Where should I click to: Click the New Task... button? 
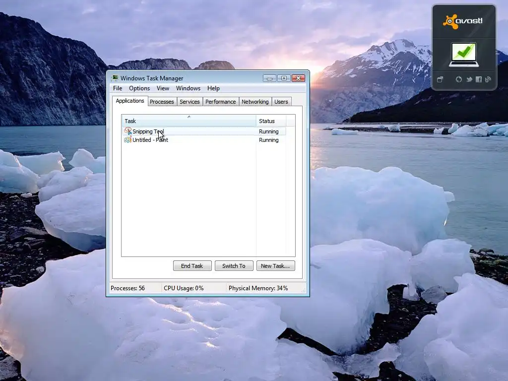click(x=276, y=266)
